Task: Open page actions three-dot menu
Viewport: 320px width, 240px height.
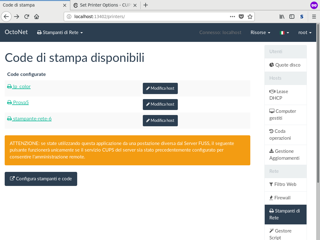Action: click(x=232, y=17)
